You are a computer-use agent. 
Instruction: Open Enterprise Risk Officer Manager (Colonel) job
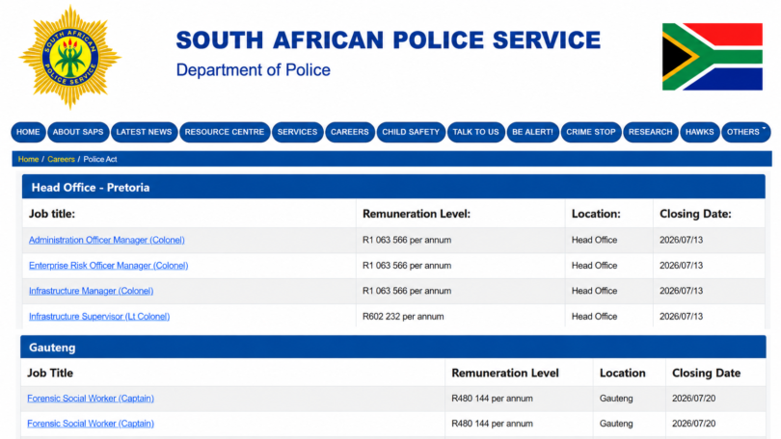pyautogui.click(x=109, y=266)
